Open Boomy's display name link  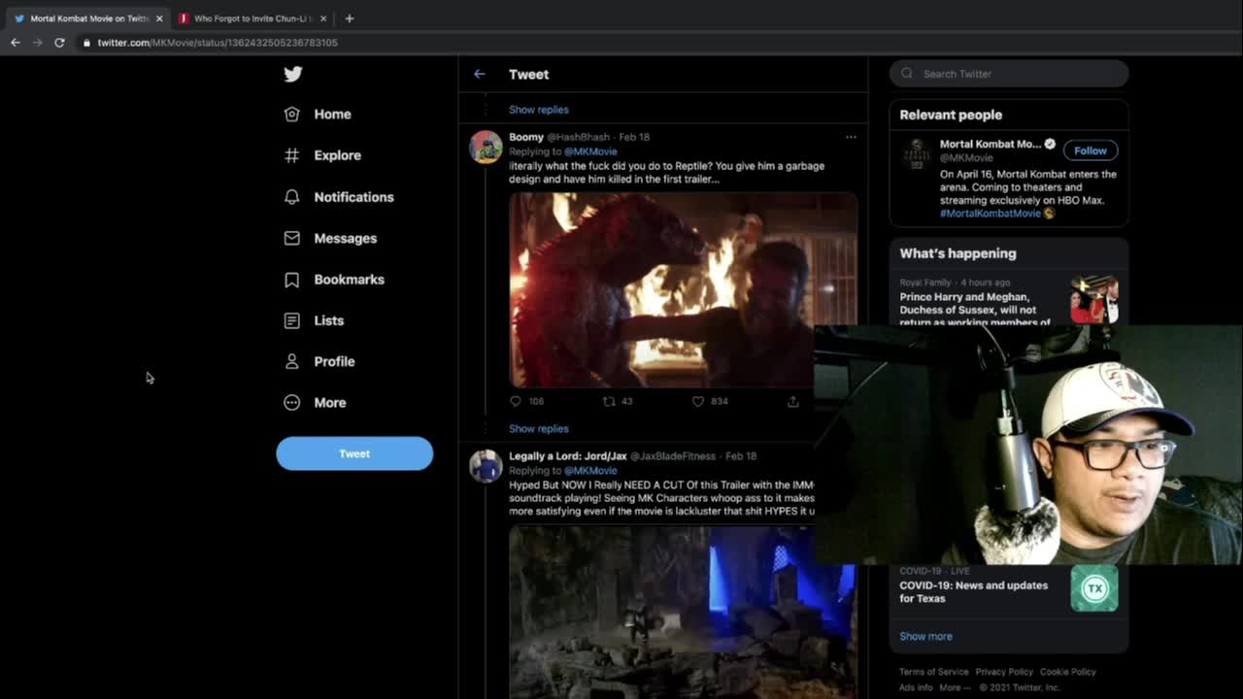[x=526, y=137]
